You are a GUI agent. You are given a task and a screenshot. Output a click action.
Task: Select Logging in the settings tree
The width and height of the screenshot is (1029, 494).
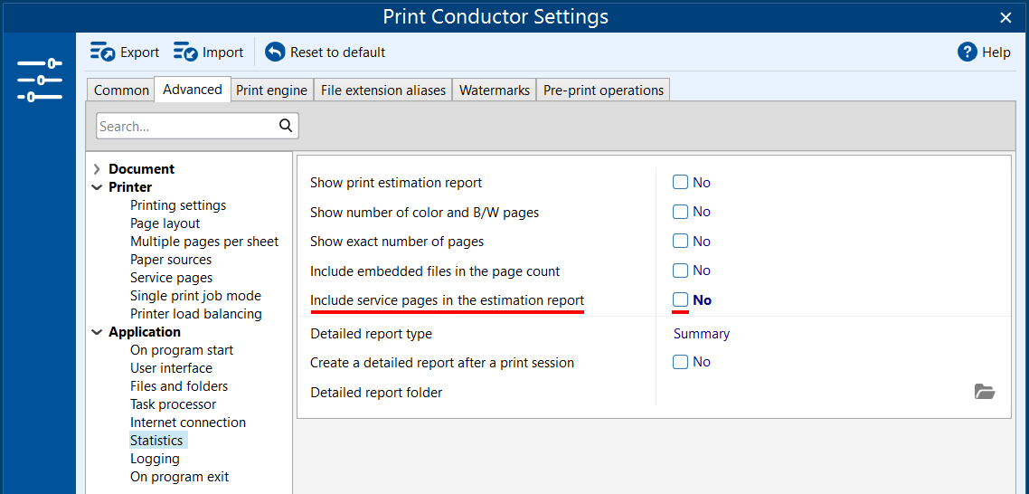pyautogui.click(x=155, y=459)
